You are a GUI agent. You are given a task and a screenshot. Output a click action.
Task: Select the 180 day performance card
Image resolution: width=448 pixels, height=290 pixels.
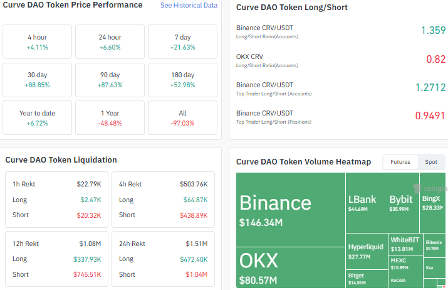point(182,80)
